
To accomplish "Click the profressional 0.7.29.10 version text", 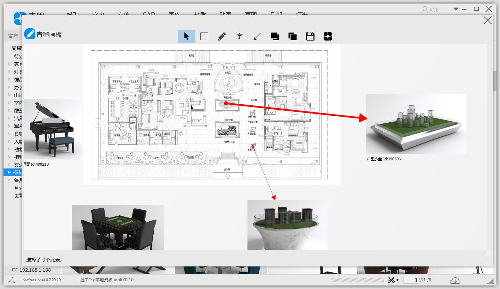I will pyautogui.click(x=42, y=280).
